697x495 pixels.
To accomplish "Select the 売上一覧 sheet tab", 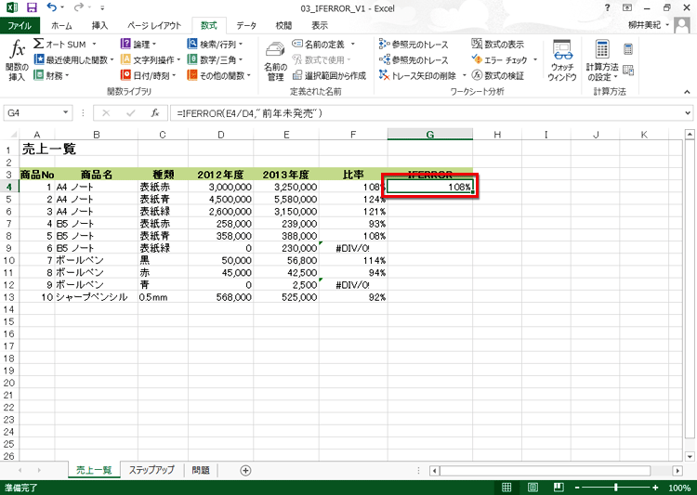I will tap(94, 470).
